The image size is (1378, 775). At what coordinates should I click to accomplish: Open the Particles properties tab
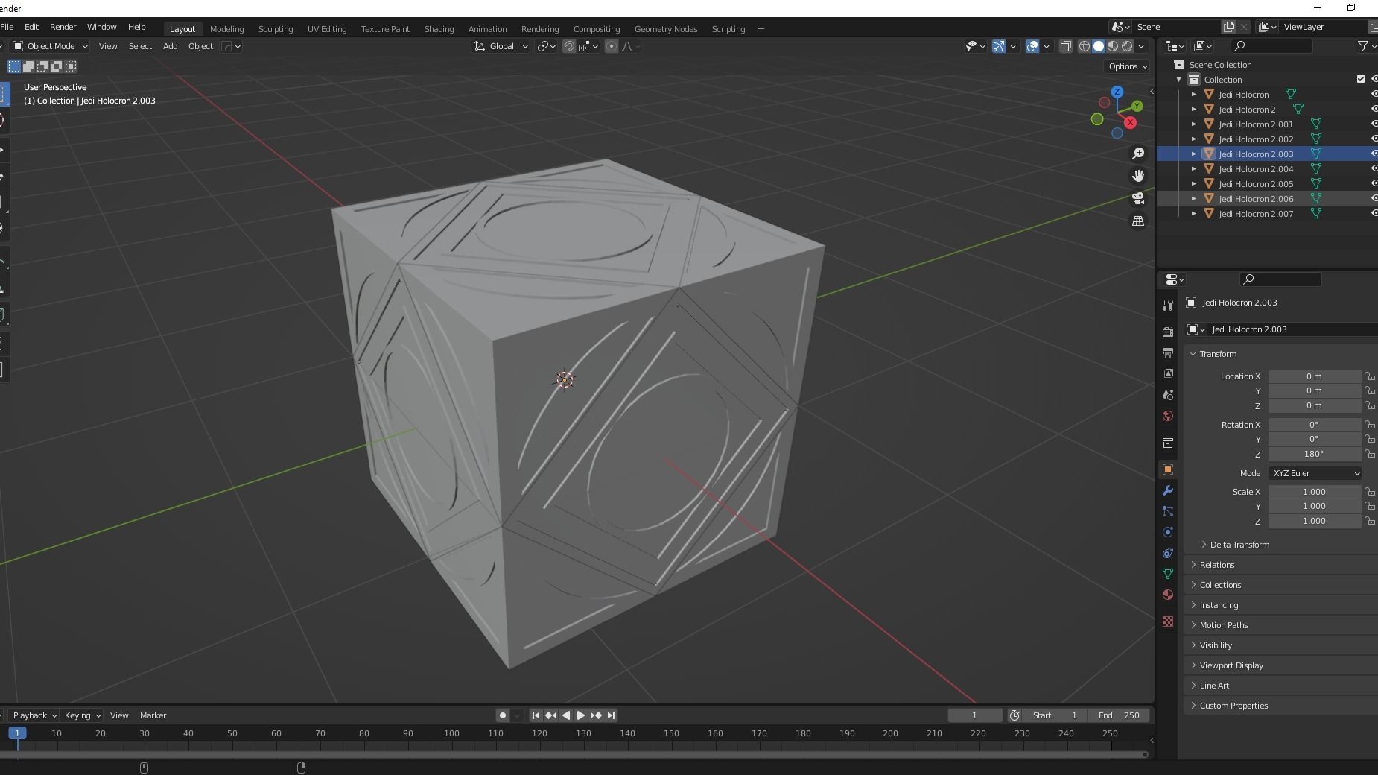click(1168, 511)
